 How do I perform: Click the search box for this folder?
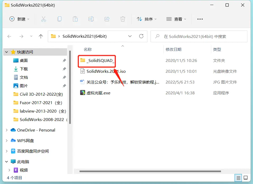199,36
